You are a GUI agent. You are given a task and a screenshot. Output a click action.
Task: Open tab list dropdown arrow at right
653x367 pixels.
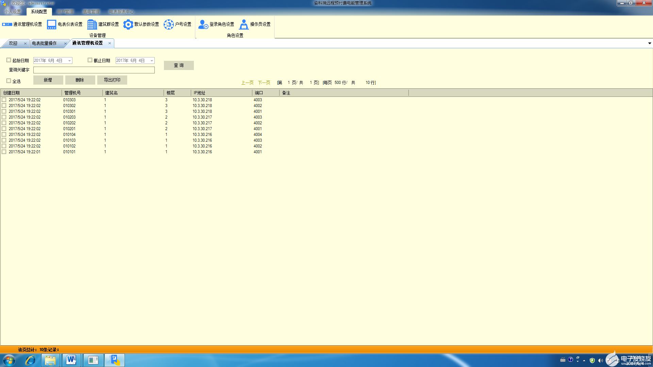click(649, 43)
